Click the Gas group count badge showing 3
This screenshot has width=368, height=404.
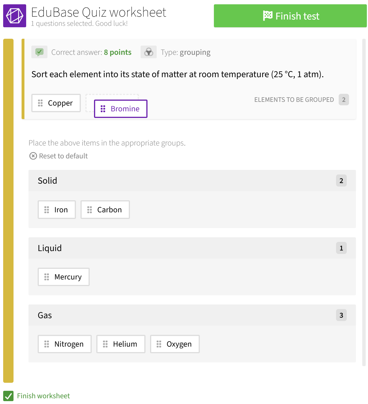[x=341, y=315]
